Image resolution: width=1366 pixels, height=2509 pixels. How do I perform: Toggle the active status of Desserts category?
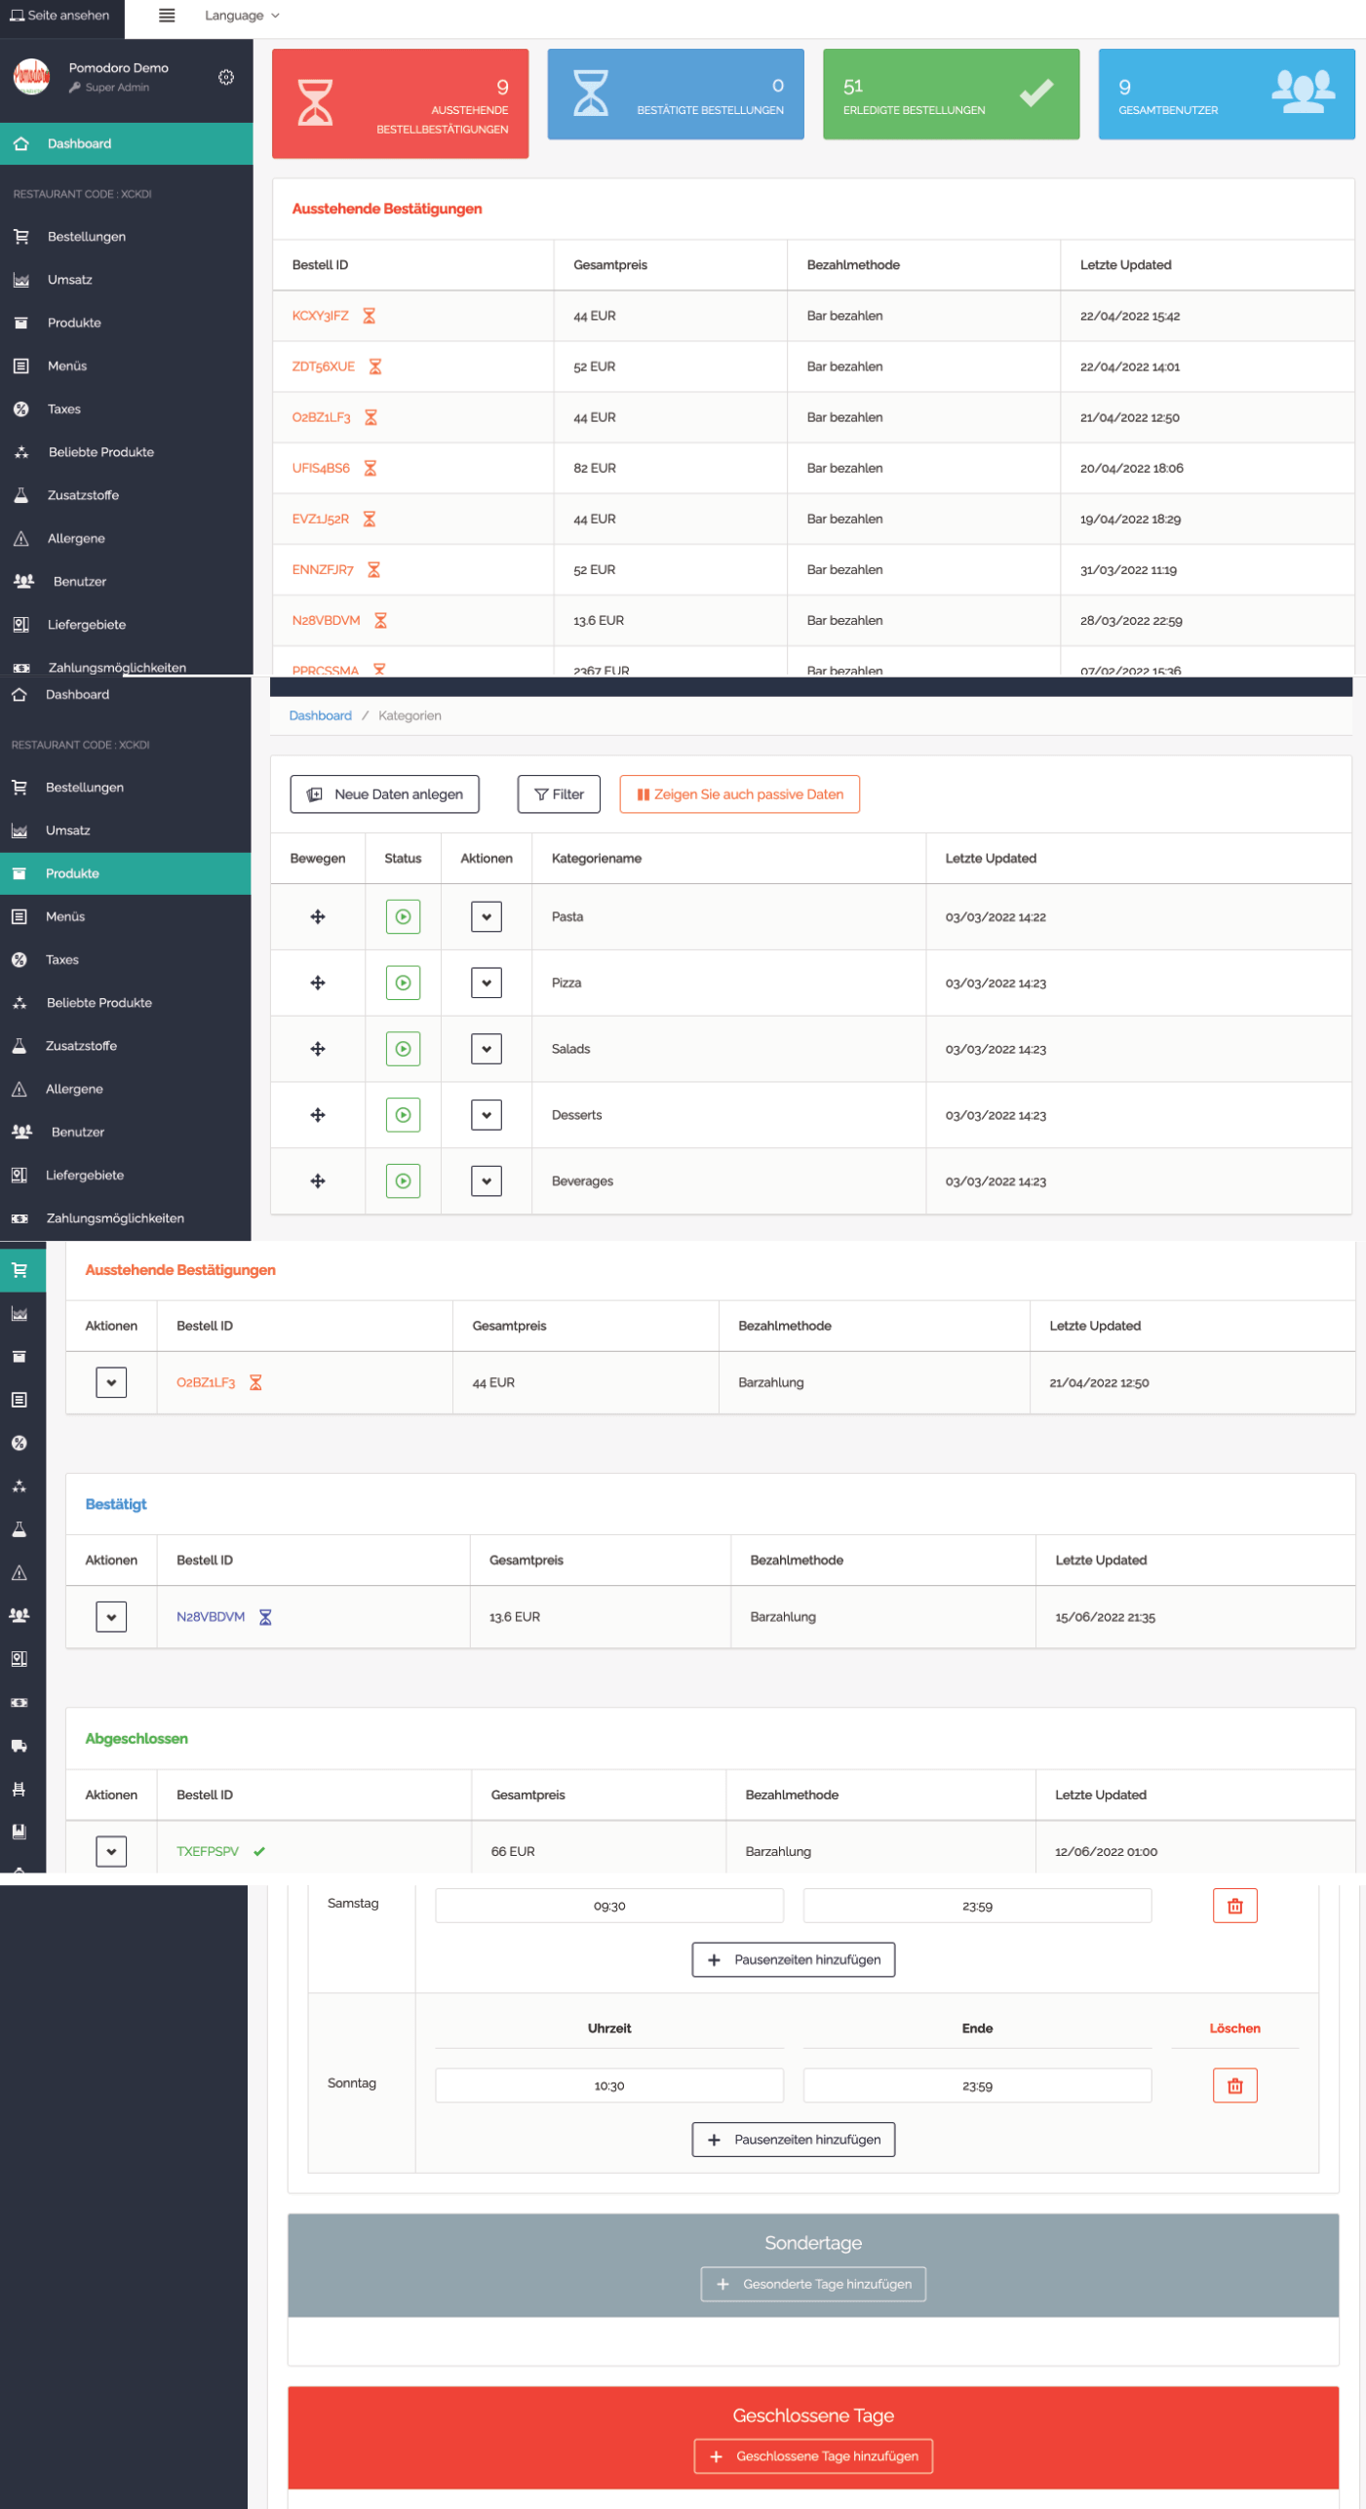[x=403, y=1115]
